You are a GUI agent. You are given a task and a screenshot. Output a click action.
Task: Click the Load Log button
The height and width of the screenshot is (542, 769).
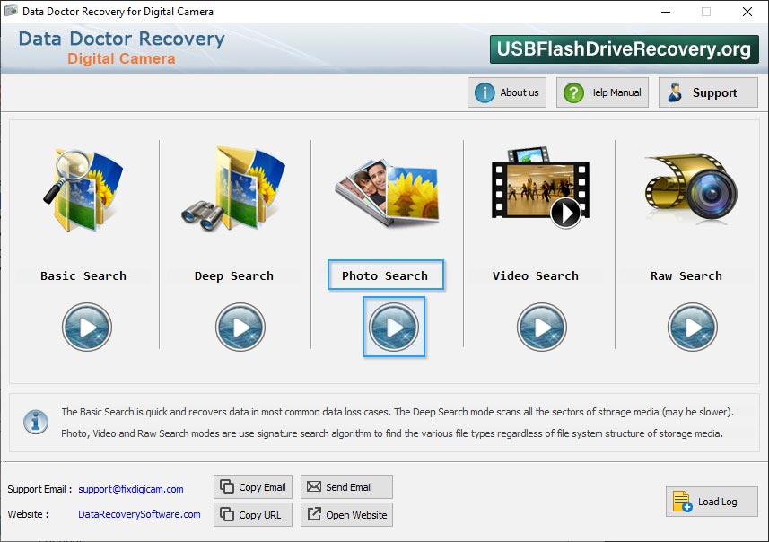click(x=712, y=502)
